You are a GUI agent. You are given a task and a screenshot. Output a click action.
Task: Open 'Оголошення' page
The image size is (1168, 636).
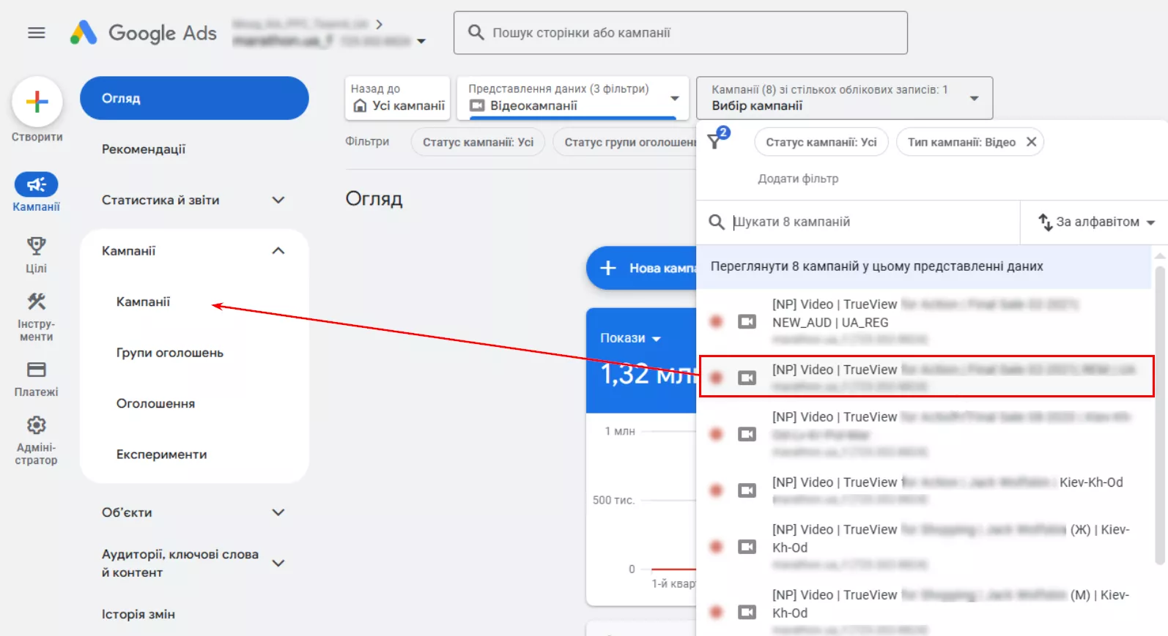(156, 404)
